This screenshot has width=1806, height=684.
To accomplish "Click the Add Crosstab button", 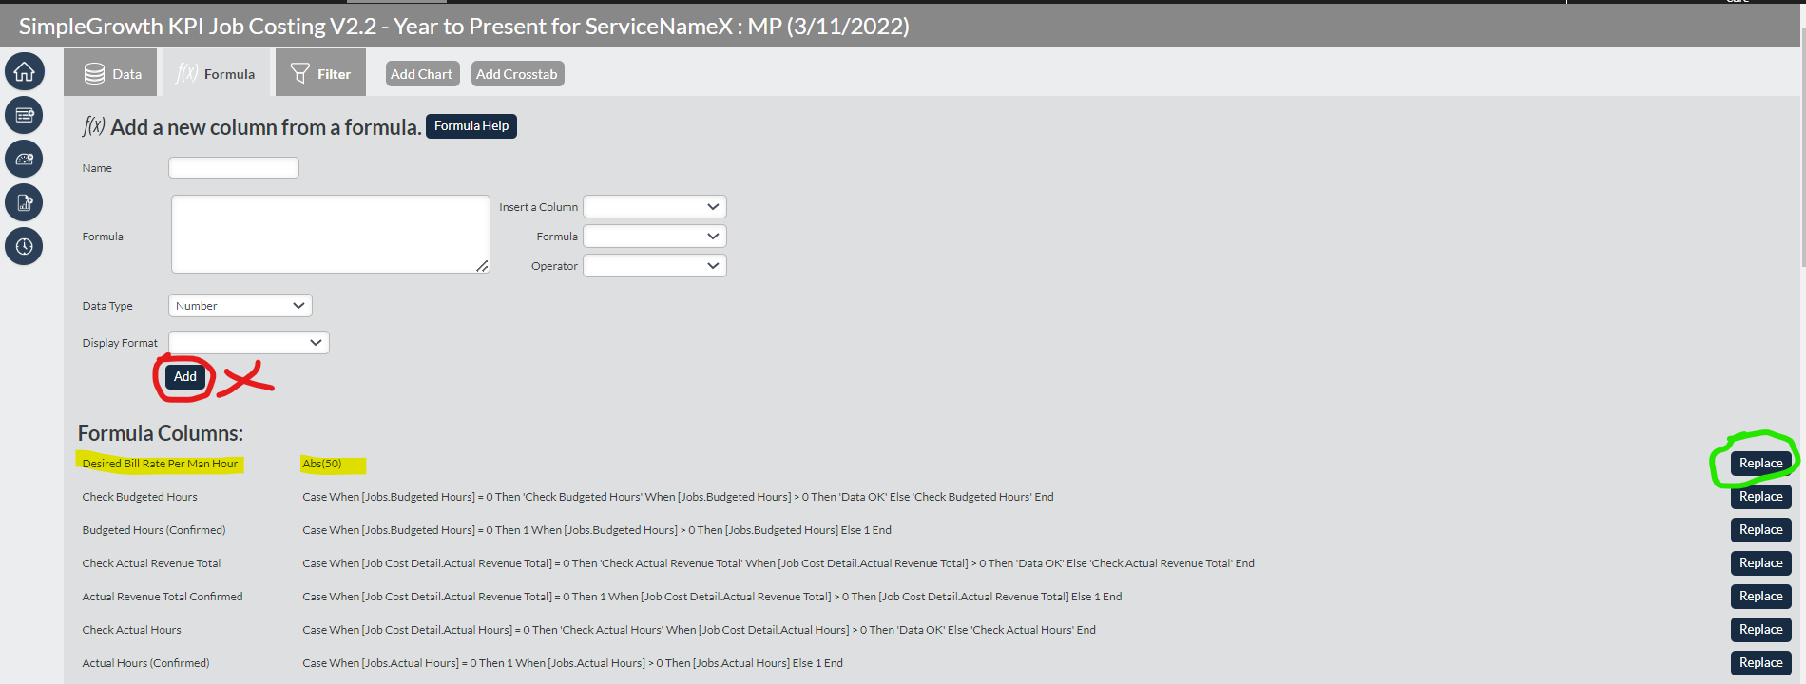I will coord(517,74).
